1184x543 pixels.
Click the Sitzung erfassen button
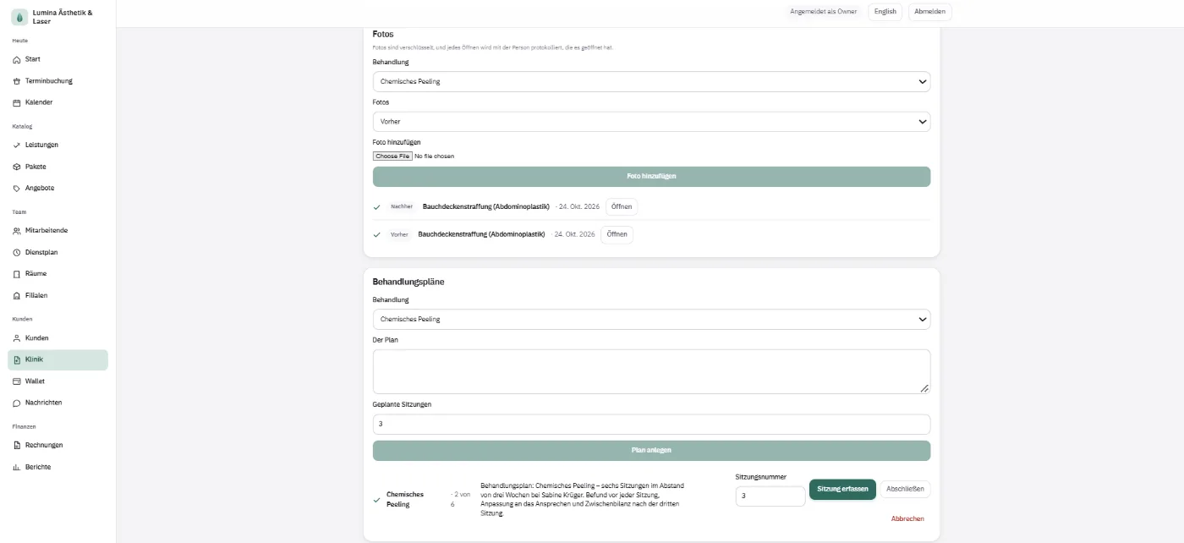point(842,490)
